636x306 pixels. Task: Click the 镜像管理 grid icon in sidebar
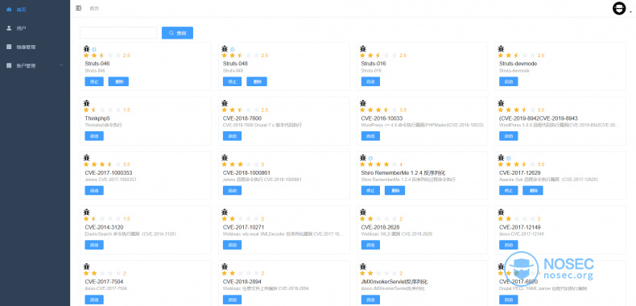9,47
